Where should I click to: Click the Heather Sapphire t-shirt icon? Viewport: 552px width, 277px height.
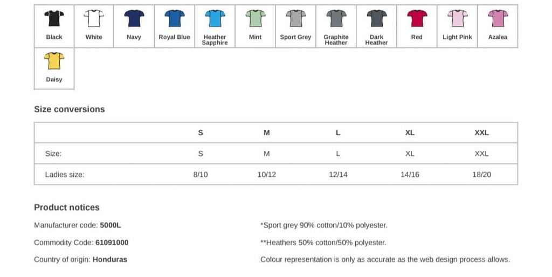[x=215, y=18]
